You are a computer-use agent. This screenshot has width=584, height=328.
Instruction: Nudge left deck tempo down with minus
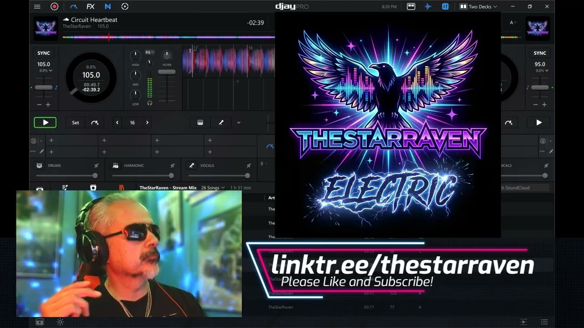(x=39, y=105)
